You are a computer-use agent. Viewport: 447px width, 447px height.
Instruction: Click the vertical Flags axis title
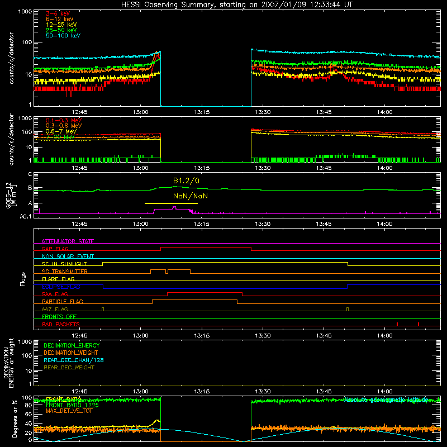(x=23, y=279)
